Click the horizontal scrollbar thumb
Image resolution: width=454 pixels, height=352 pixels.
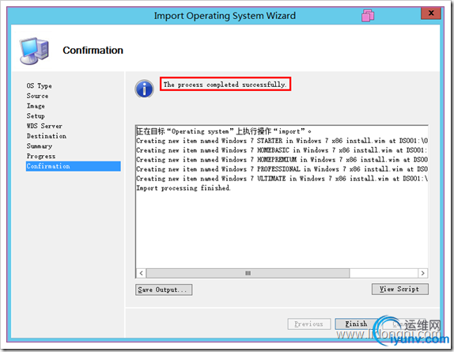tap(248, 273)
